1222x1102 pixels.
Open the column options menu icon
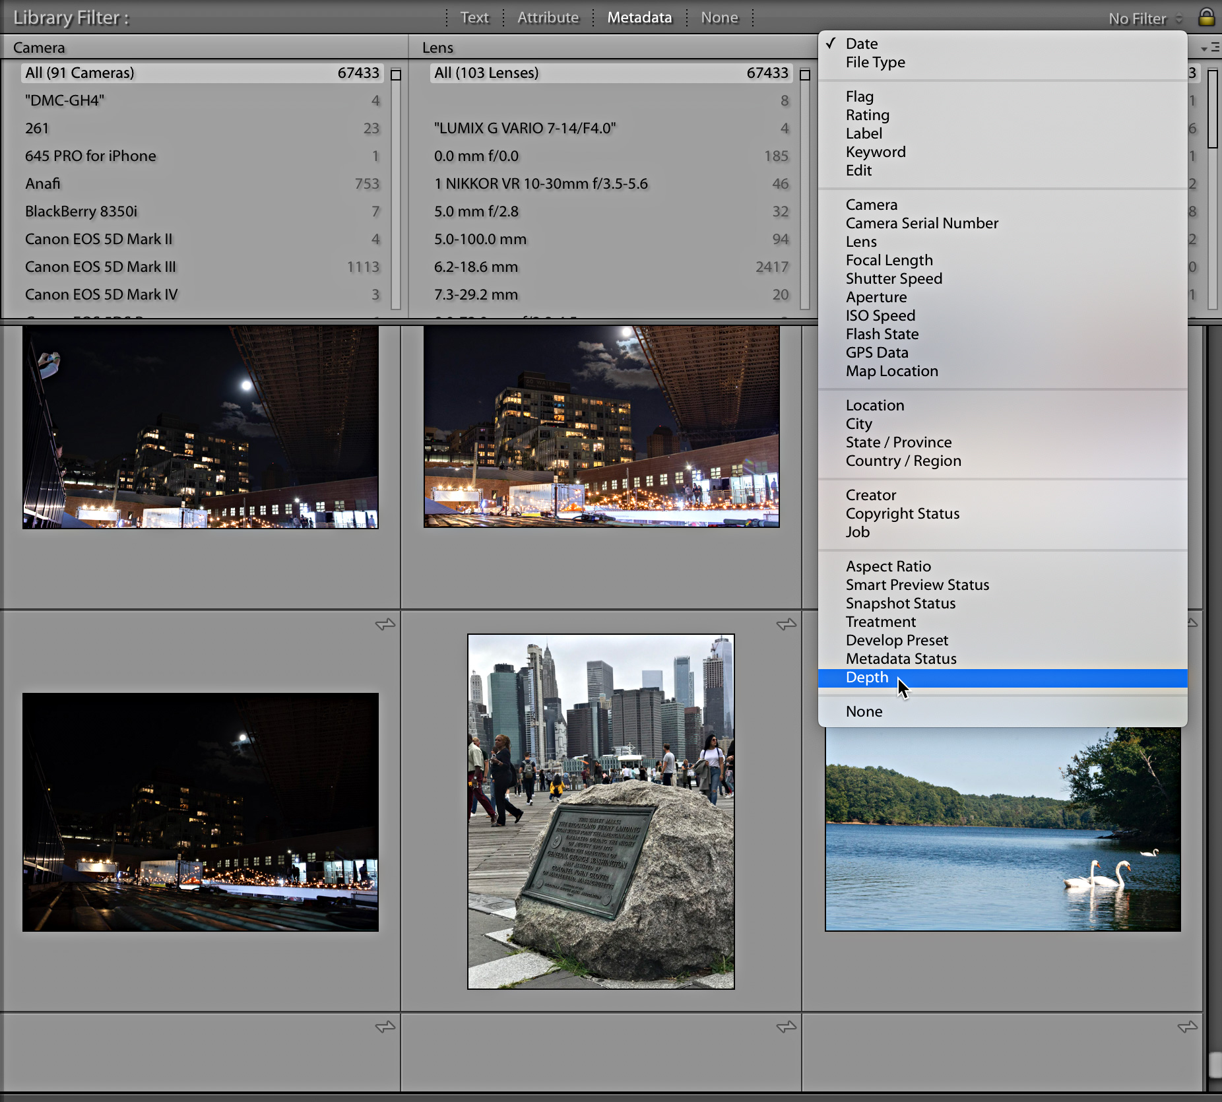tap(1216, 47)
